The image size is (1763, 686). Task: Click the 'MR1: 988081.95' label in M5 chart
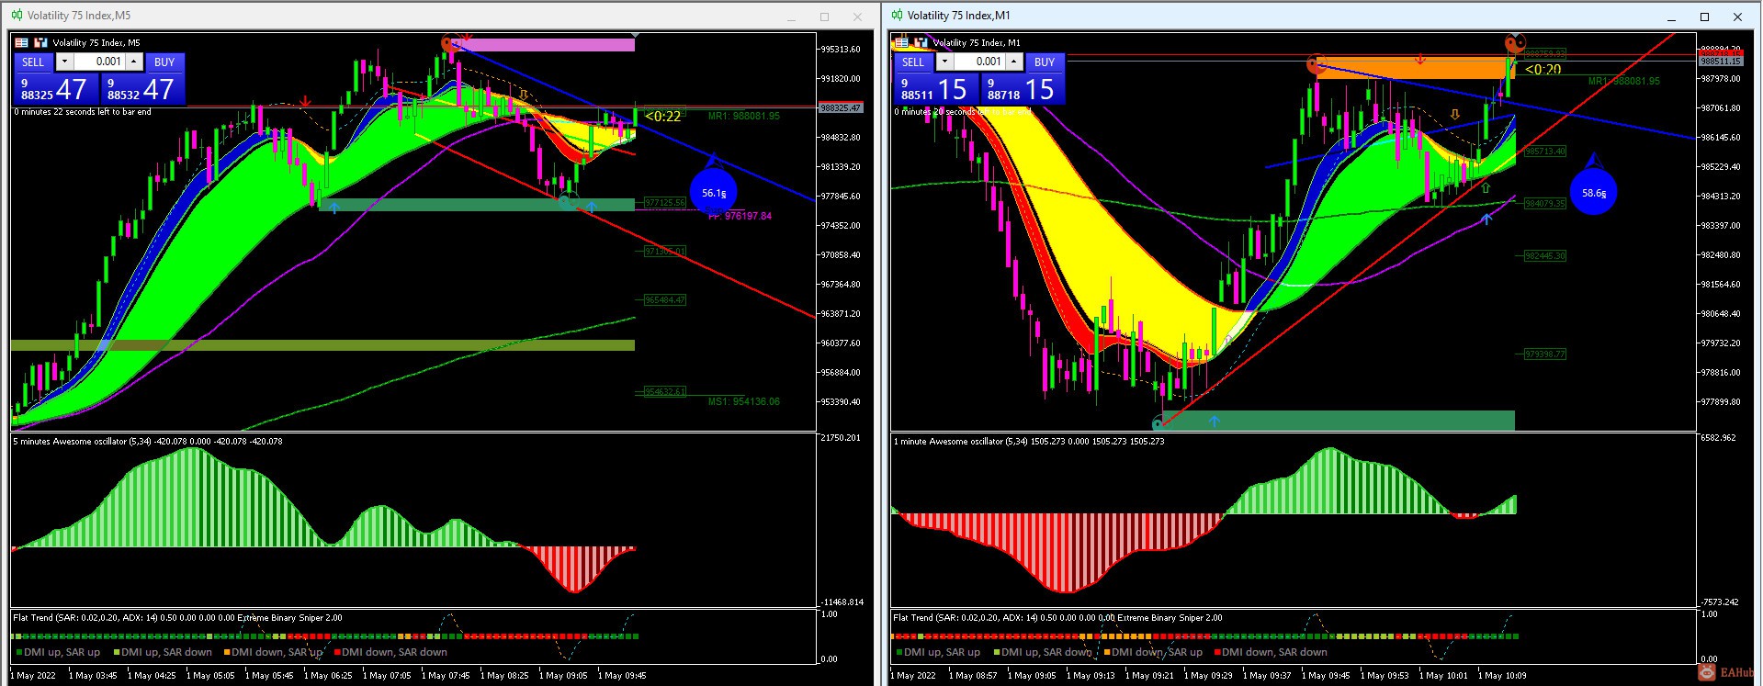pos(744,117)
